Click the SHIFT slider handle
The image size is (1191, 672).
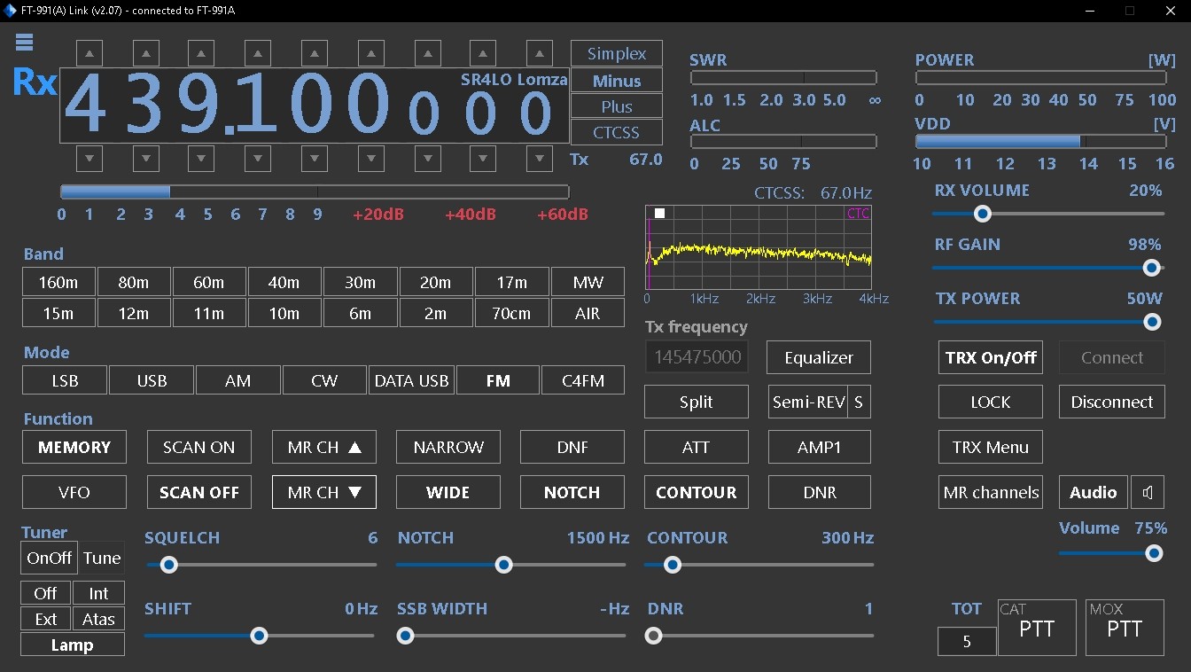pyautogui.click(x=259, y=636)
